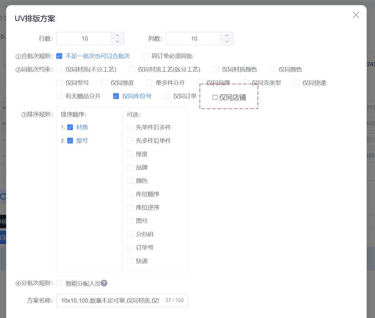The width and height of the screenshot is (375, 318).
Task: Tick the 仅同店铺 checkbox
Action: point(215,98)
